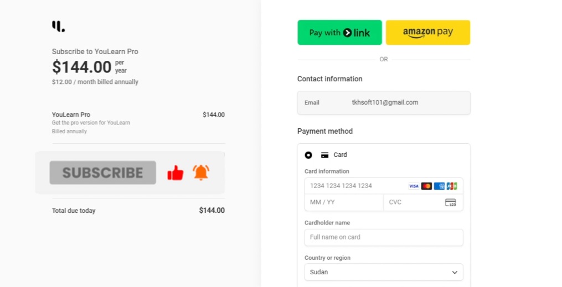Click the orange notification bell icon

[x=201, y=172]
